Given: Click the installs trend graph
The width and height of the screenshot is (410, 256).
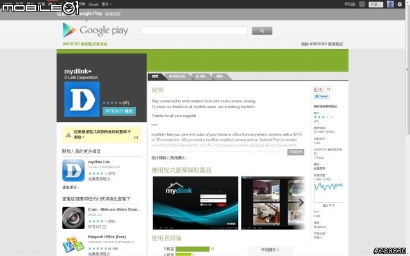Looking at the screenshot, I should coord(329,192).
